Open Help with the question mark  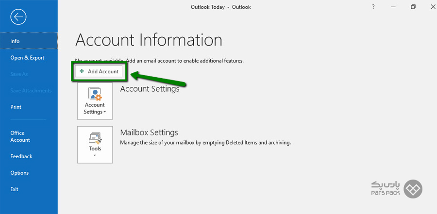[x=373, y=7]
